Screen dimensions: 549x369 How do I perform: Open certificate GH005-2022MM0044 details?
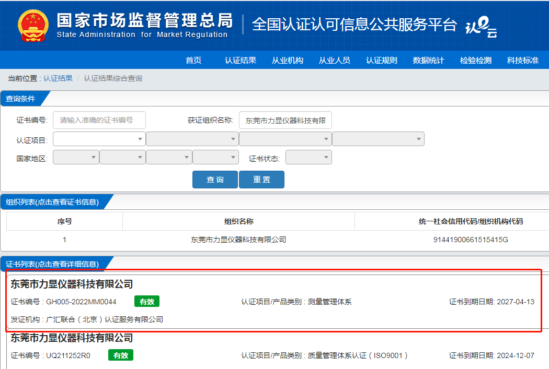[x=81, y=302]
